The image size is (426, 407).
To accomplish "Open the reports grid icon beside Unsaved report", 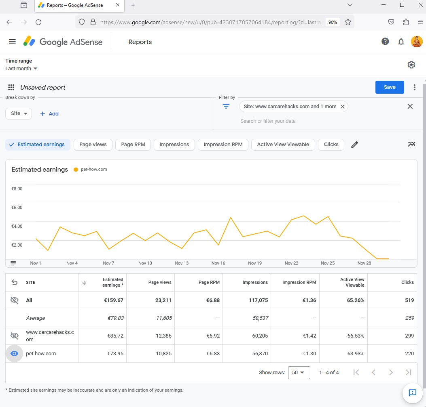I will point(11,87).
